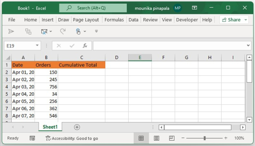Open Customize Quick Access Toolbar dropdown
Screen dimensions: 255x146
[x=97, y=32]
